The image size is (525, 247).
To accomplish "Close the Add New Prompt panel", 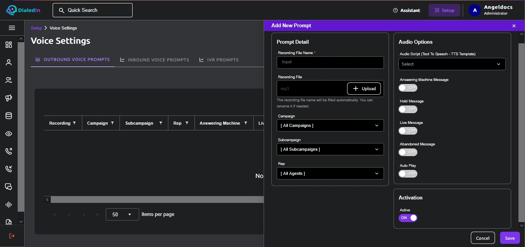I will [x=514, y=26].
